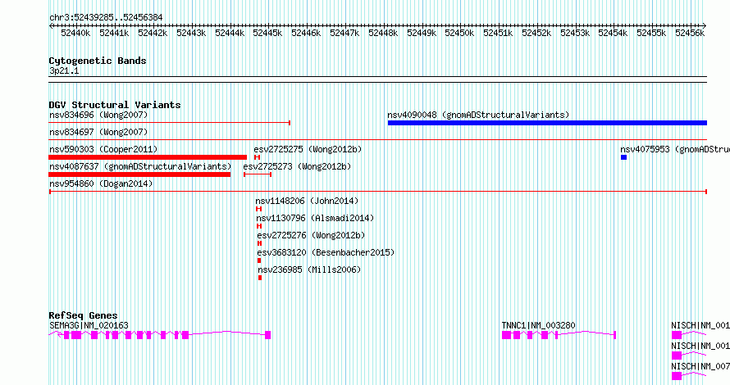Pick the 52446k mark on the ruler
Screen dimensions: 730x385
pyautogui.click(x=306, y=33)
